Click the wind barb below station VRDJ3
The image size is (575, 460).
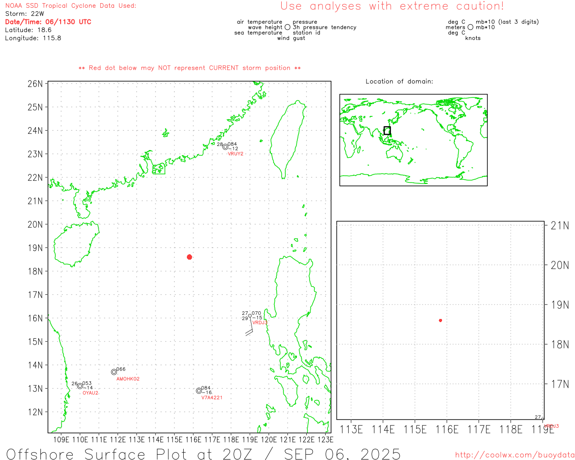[250, 327]
